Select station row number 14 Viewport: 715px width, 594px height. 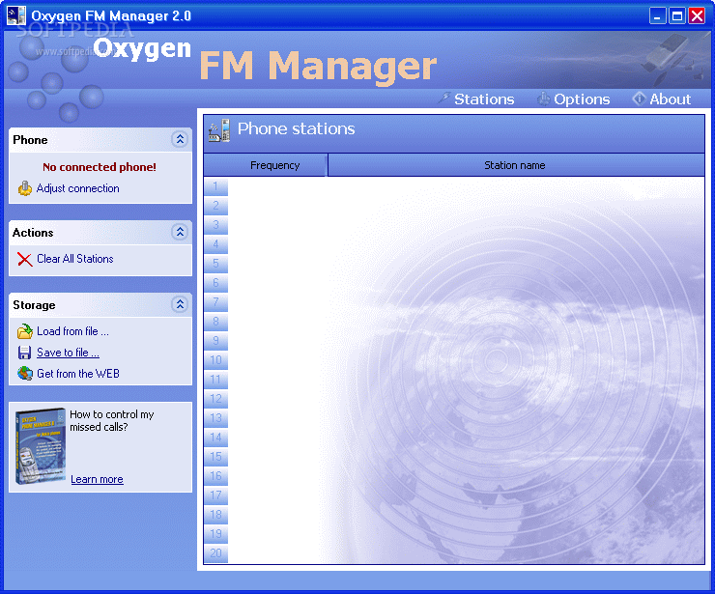click(x=215, y=438)
